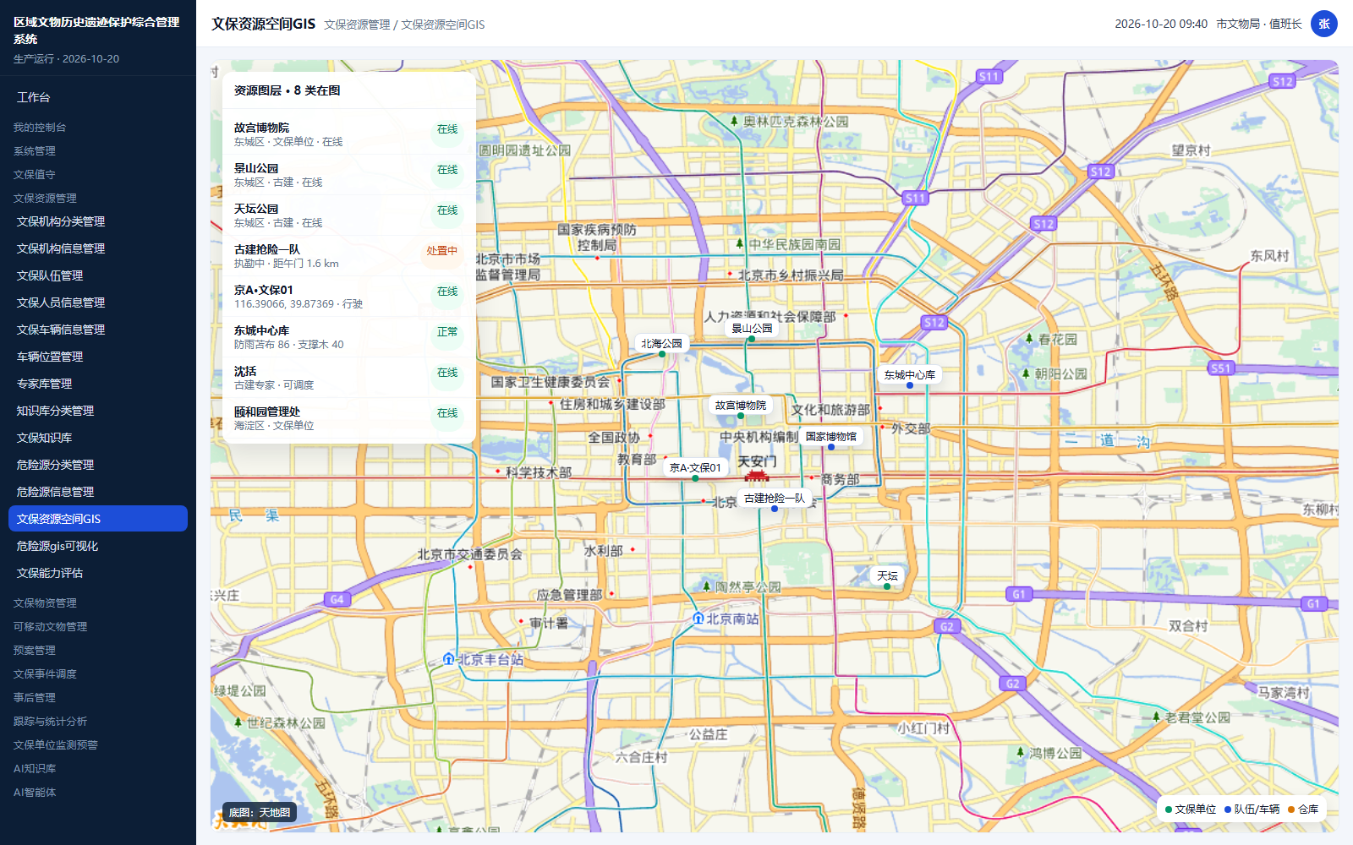
Task: Select 危险源gis可视化 in the sidebar
Action: pos(98,546)
